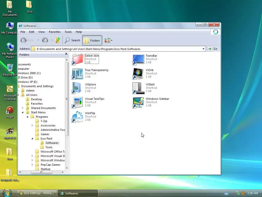Image resolution: width=262 pixels, height=197 pixels.
Task: Launch MyPal 68 desktop shortcut
Action: (x=10, y=133)
